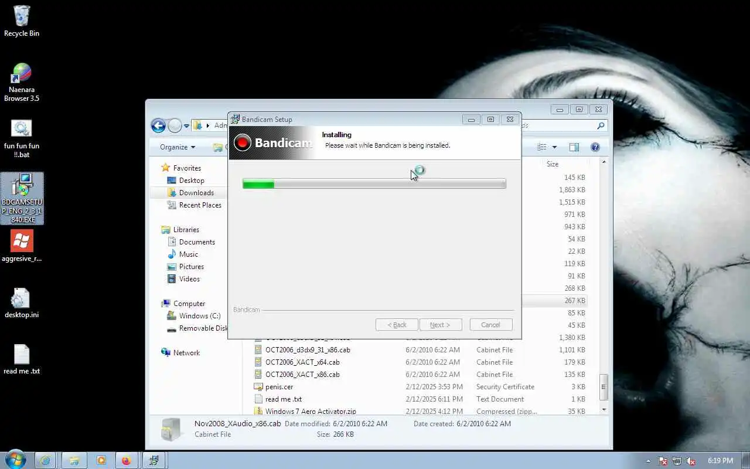Select Computer in navigation pane
This screenshot has height=469, width=750.
pos(183,304)
